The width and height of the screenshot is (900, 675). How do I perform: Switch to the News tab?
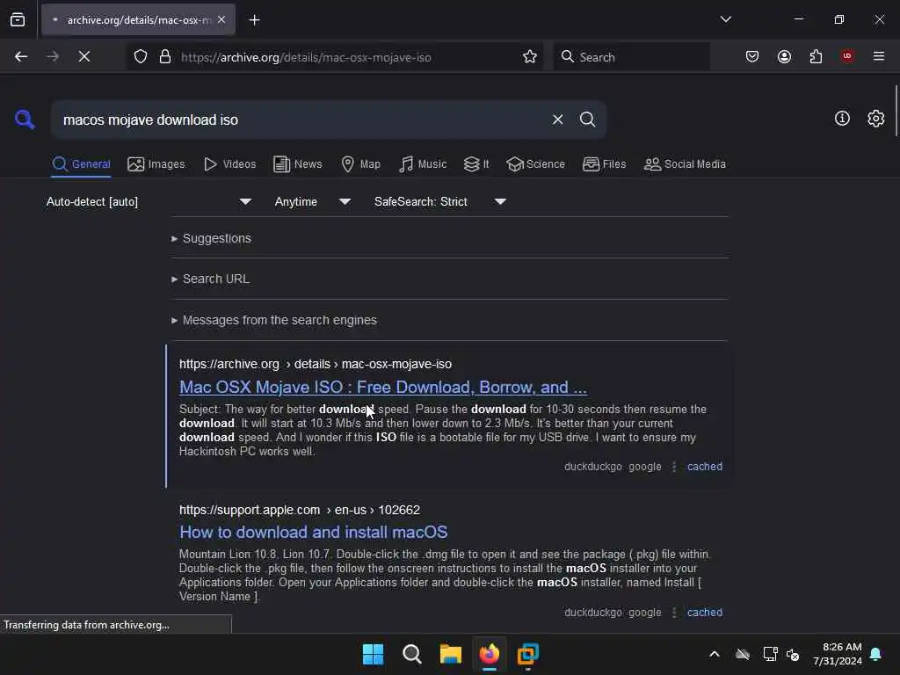tap(298, 164)
